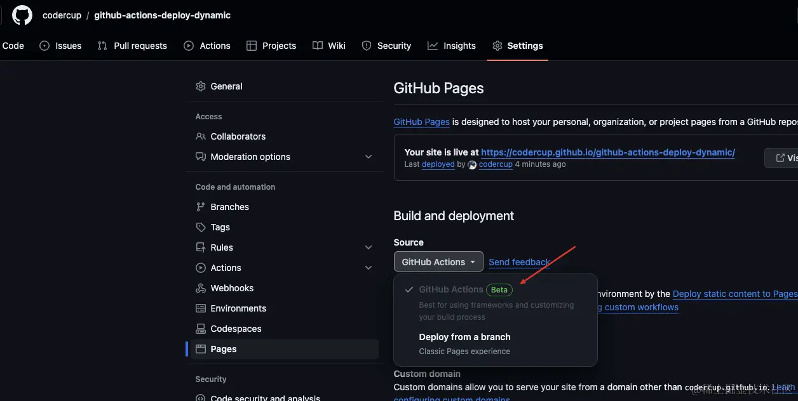This screenshot has height=401, width=798.
Task: Switch to the Pull requests tab
Action: pos(132,46)
